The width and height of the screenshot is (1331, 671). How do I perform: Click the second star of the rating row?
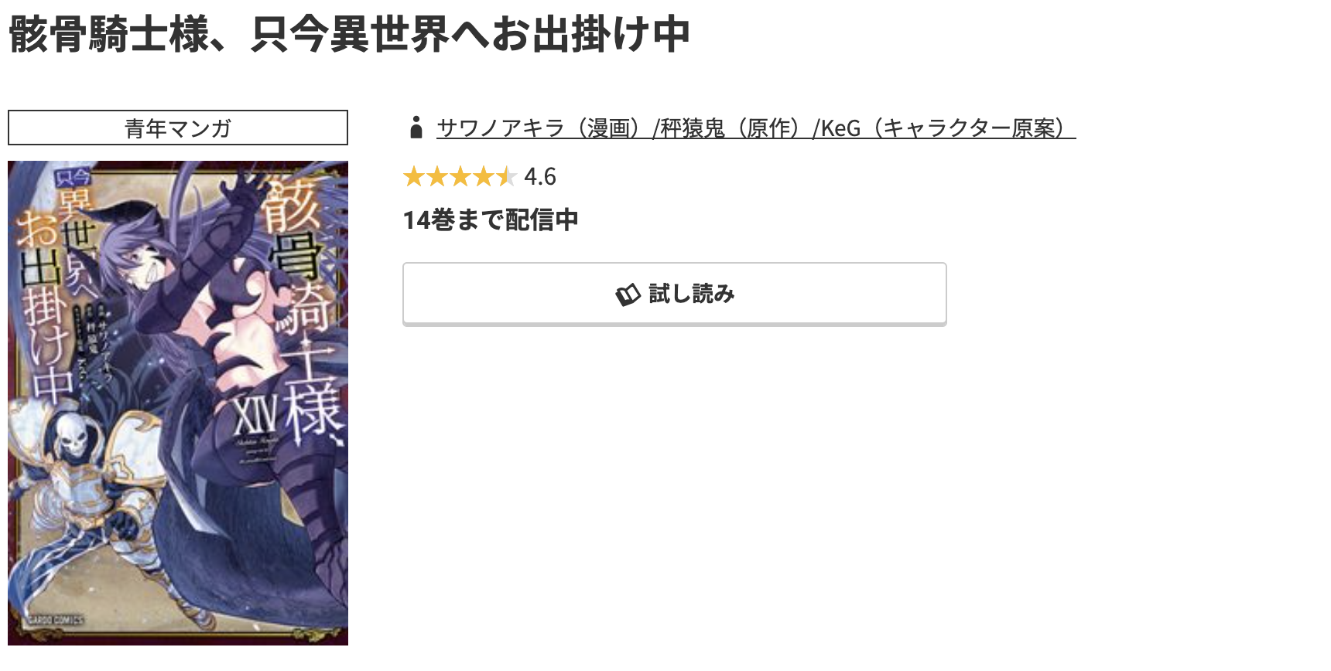(x=436, y=178)
